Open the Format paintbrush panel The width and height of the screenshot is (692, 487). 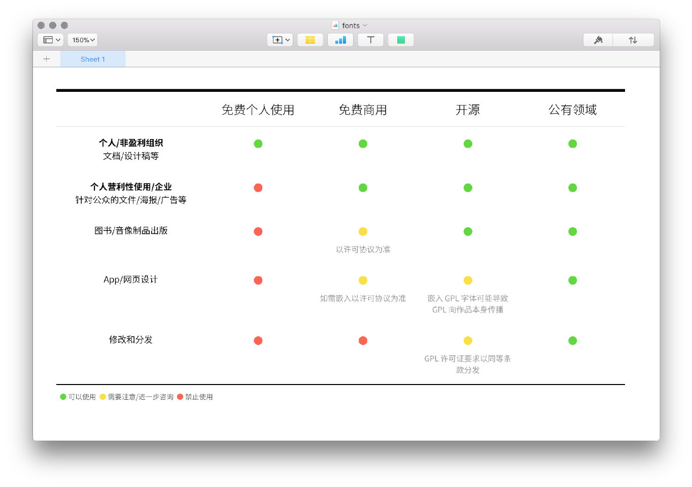pyautogui.click(x=598, y=40)
